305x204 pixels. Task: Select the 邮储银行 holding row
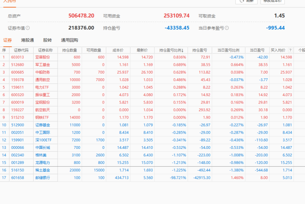tap(152, 178)
